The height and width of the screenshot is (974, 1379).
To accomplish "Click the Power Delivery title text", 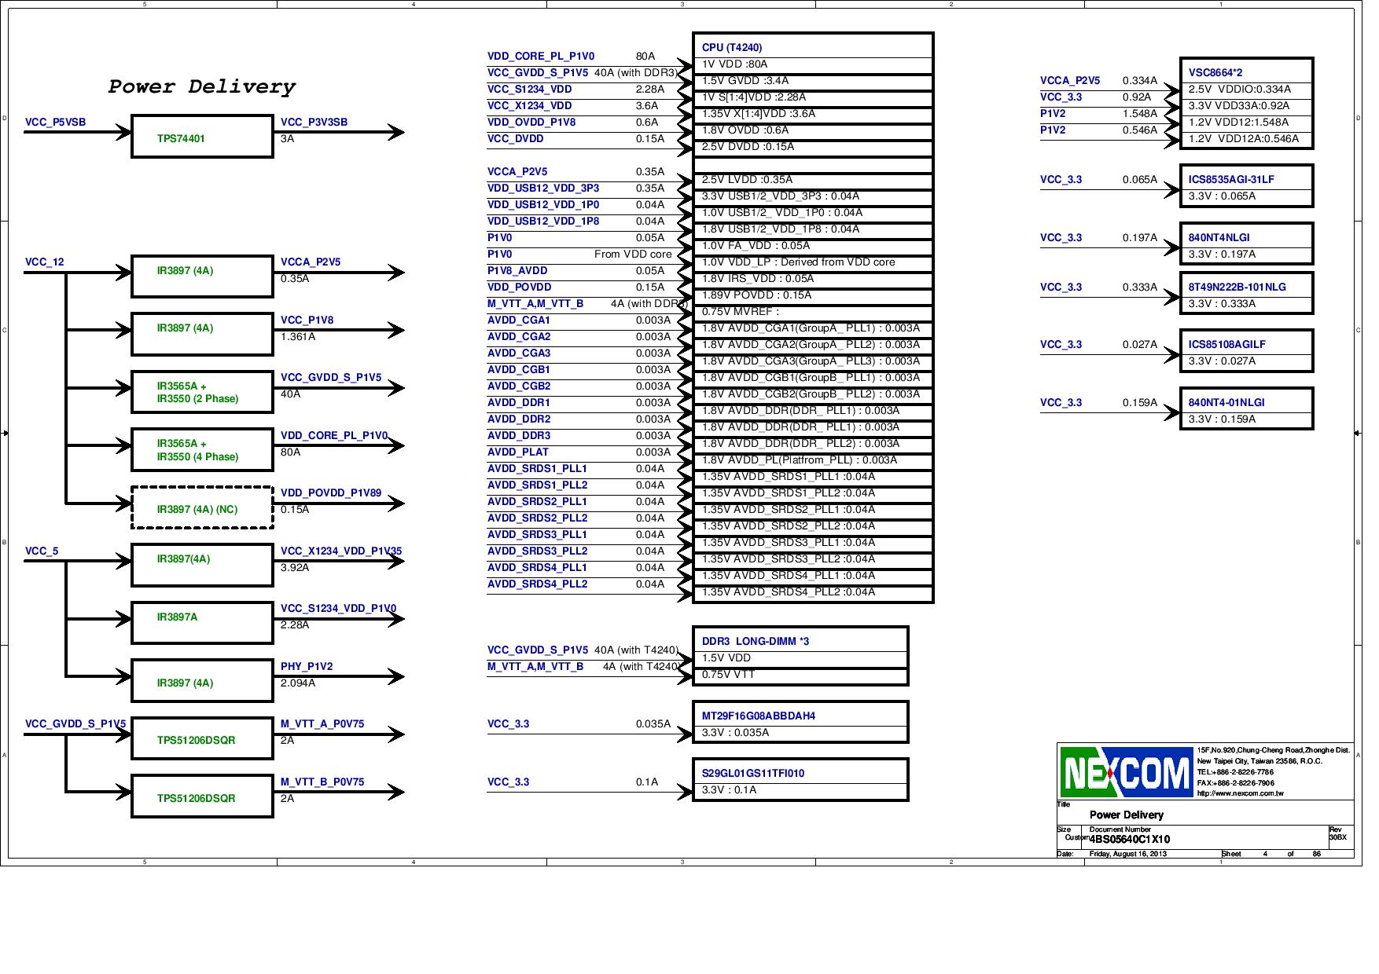I will tap(201, 87).
